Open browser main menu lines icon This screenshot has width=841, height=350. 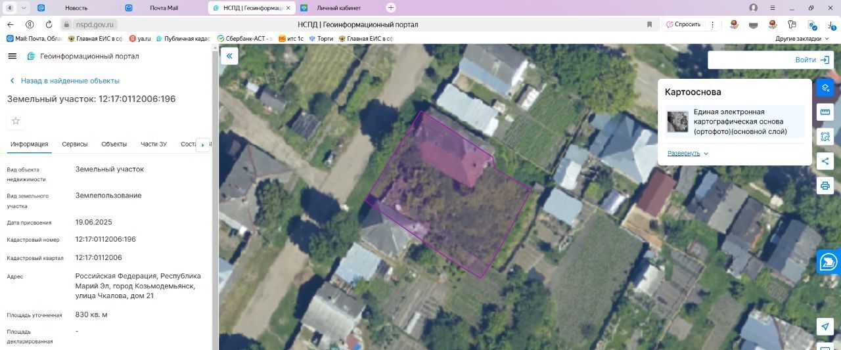[x=773, y=8]
